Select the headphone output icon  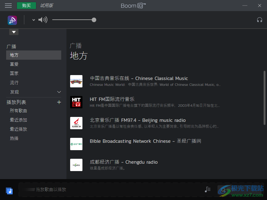coord(260,20)
